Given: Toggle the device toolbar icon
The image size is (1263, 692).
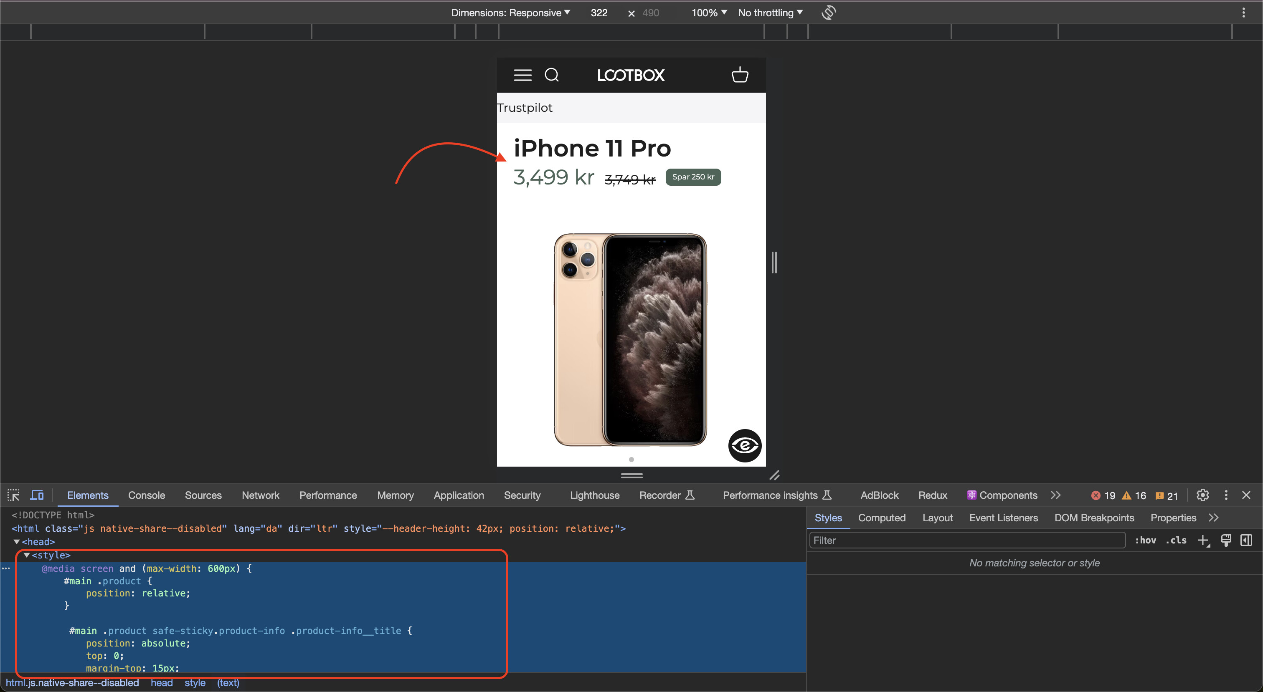Looking at the screenshot, I should [37, 495].
